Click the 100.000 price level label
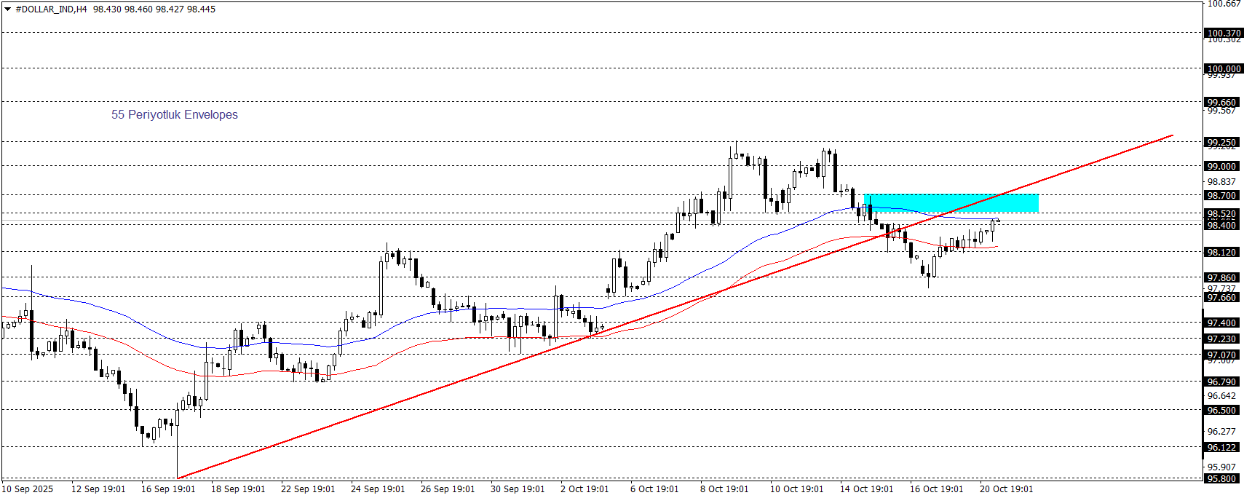This screenshot has width=1244, height=498. (x=1224, y=68)
